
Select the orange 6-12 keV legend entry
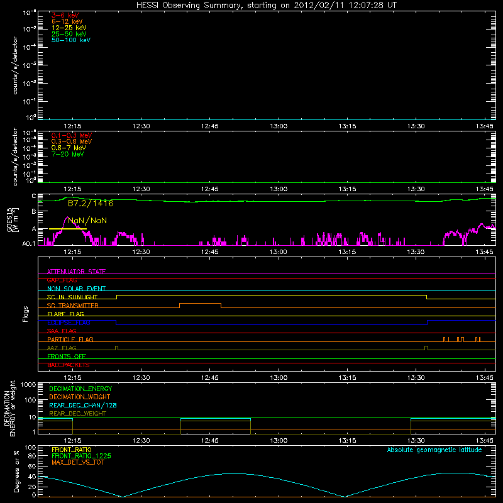[67, 21]
